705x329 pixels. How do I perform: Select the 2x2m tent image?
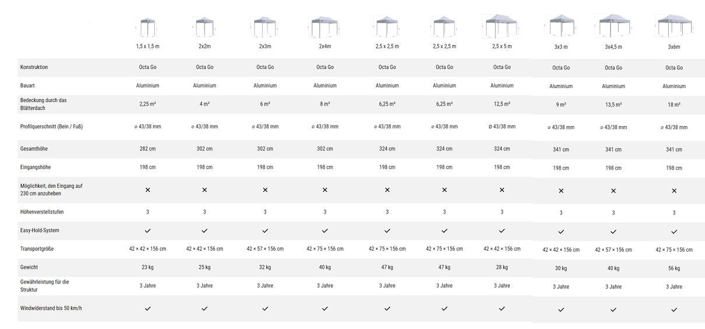204,27
